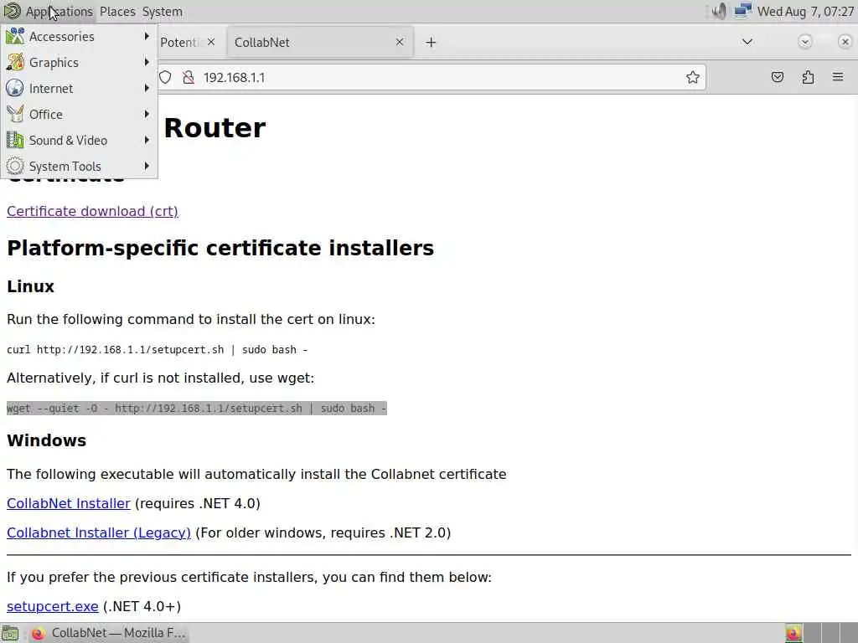Open a new browser tab
858x643 pixels.
[432, 42]
